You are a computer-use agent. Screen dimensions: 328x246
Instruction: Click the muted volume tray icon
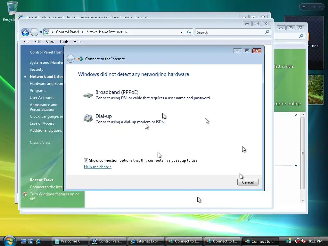pyautogui.click(x=303, y=241)
